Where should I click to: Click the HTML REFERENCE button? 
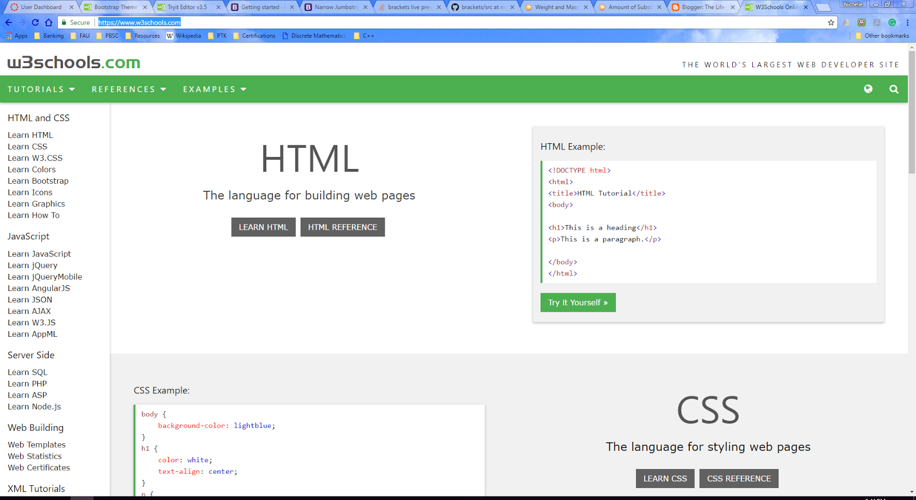(x=342, y=227)
